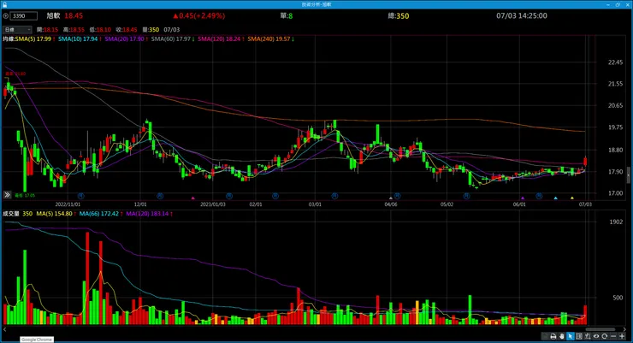Click the horizontal scrollbar thumb at bottom right
633x343 pixels.
[600, 329]
